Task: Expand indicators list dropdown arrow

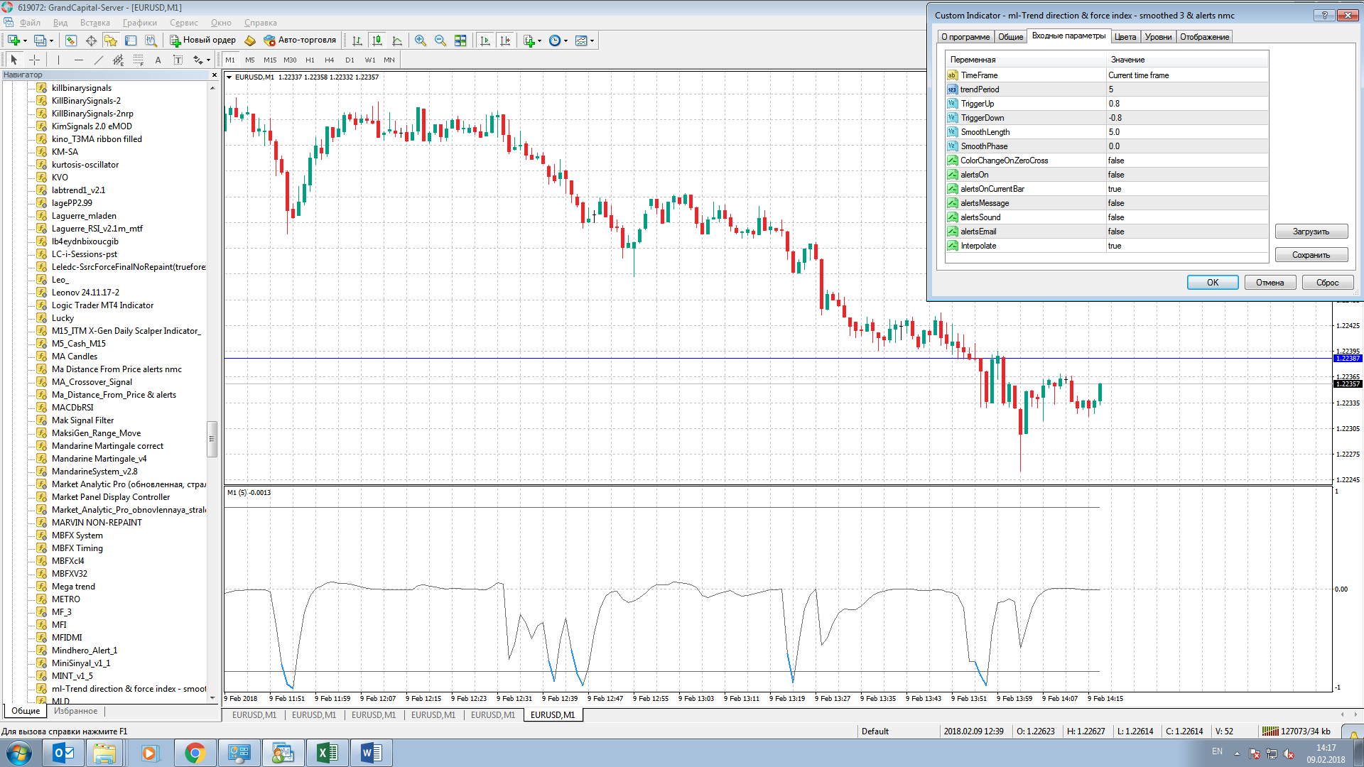Action: point(539,40)
